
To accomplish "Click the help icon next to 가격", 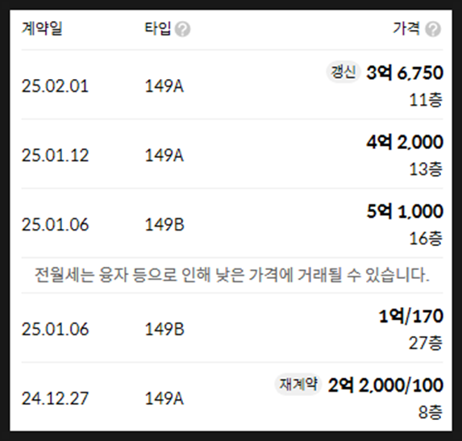I will [433, 29].
